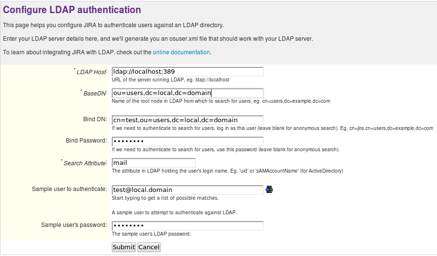This screenshot has height=256, width=437.
Task: Click the LDAP Host input field
Action: point(187,72)
